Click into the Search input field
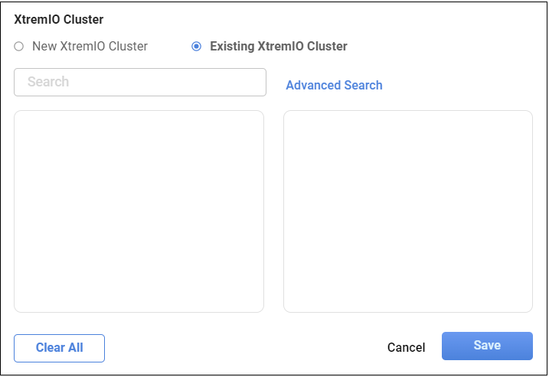Viewport: 549px width, 377px height. [140, 83]
